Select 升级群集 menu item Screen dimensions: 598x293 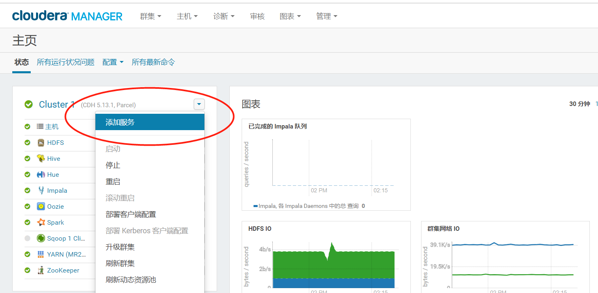pyautogui.click(x=150, y=247)
